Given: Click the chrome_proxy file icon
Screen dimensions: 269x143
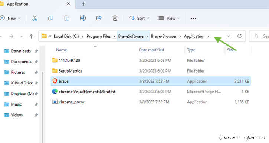Looking at the screenshot, I should [x=55, y=102].
